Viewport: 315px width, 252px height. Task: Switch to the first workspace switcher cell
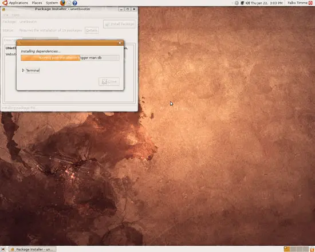[x=287, y=249]
